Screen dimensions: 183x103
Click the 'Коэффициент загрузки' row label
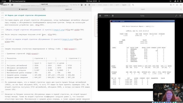[16, 70]
